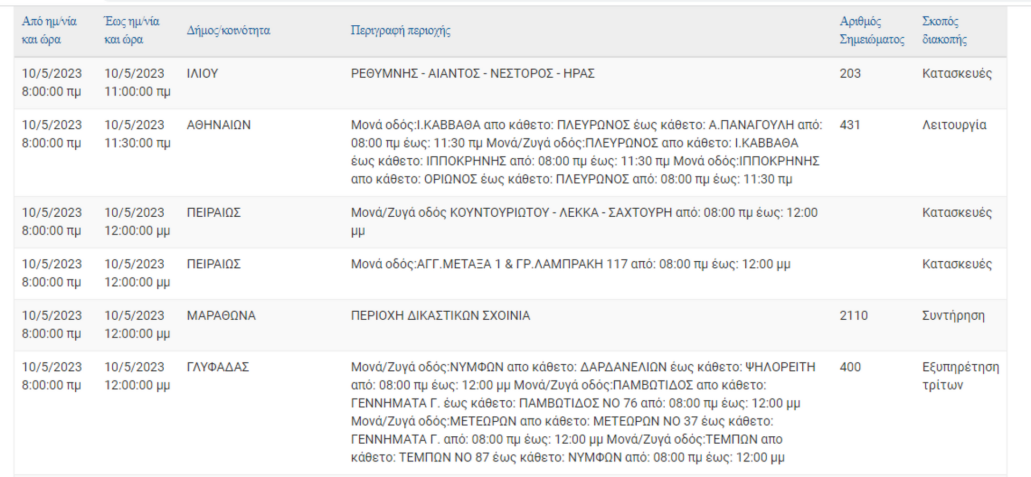Click note number 400 in ΓΛΥΦΑΔΑΣ row

pyautogui.click(x=850, y=367)
